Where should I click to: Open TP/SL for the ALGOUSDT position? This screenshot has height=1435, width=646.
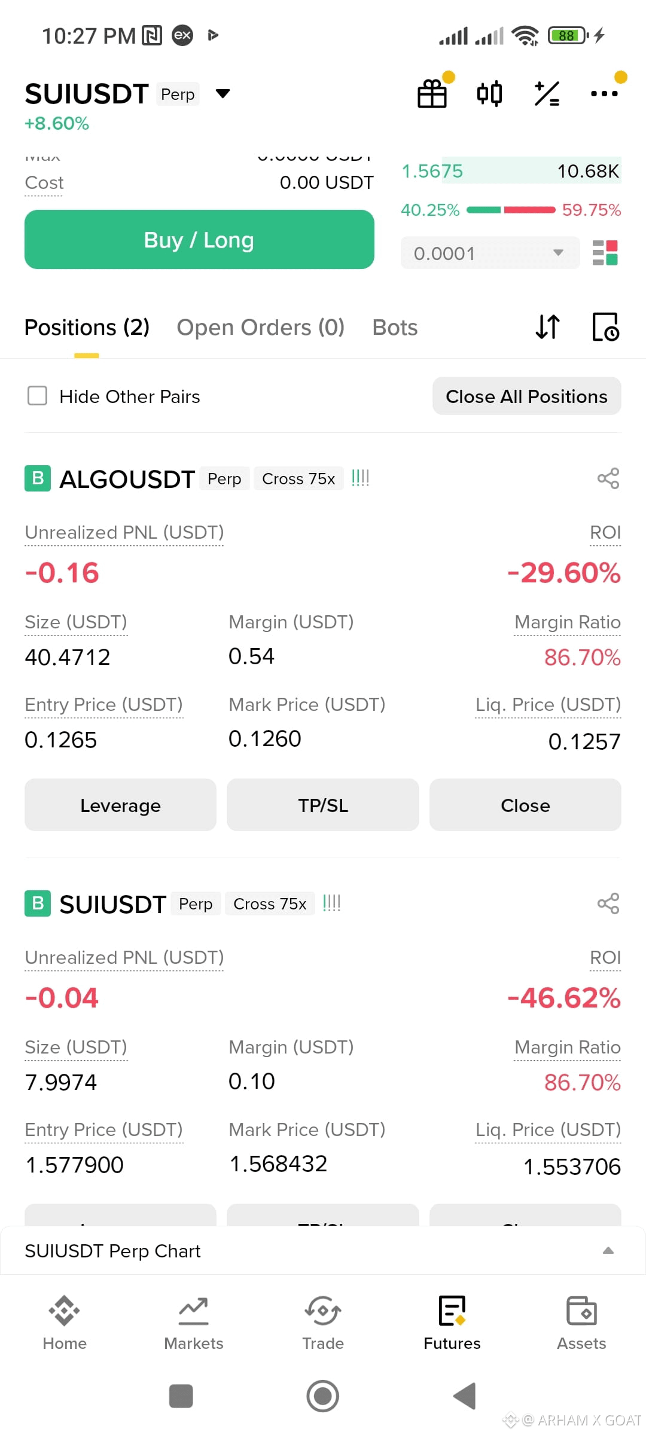click(x=323, y=805)
